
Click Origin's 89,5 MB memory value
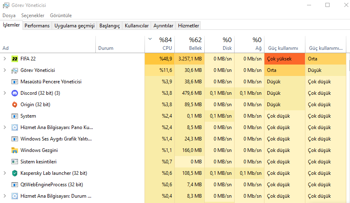click(193, 105)
